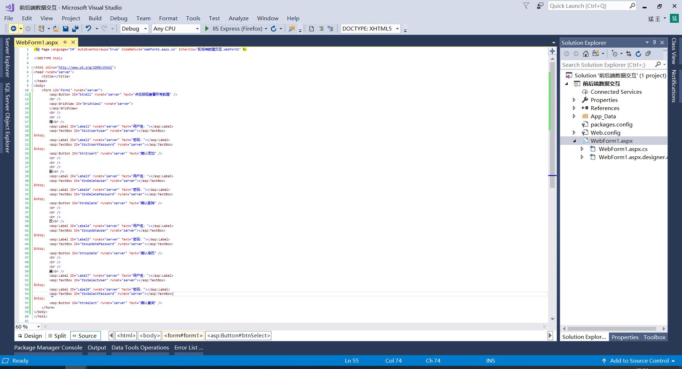
Task: Click the Open File folder icon
Action: pyautogui.click(x=56, y=29)
